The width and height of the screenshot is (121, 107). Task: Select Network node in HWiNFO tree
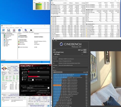tap(7, 45)
